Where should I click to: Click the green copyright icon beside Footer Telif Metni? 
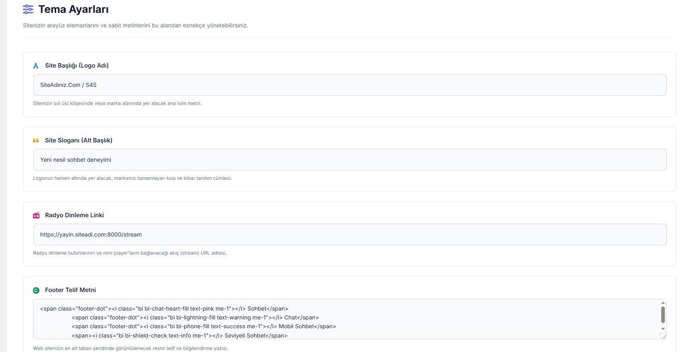(x=36, y=290)
